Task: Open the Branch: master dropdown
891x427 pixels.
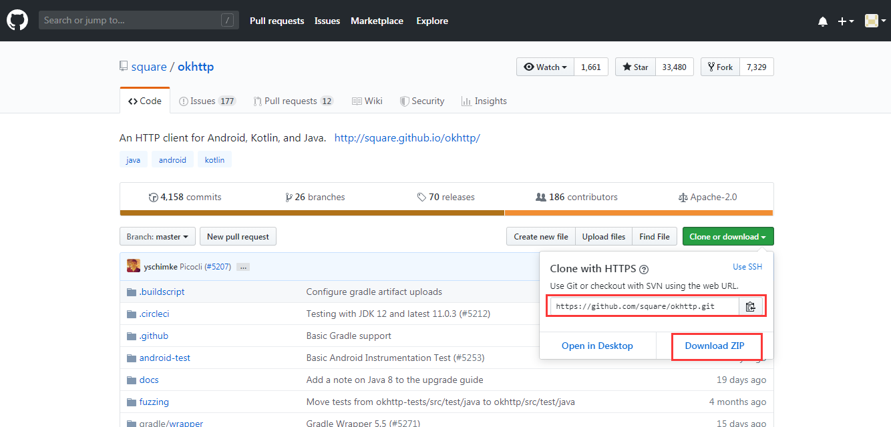Action: pos(158,236)
